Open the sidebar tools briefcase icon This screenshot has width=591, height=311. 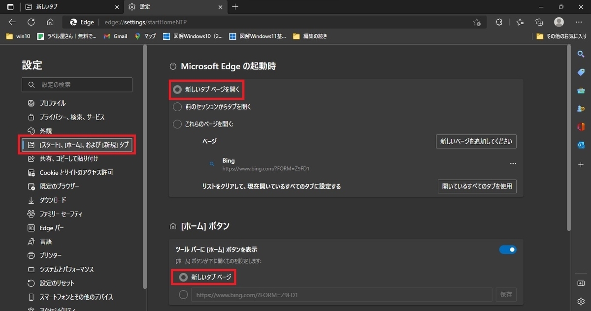[x=581, y=91]
